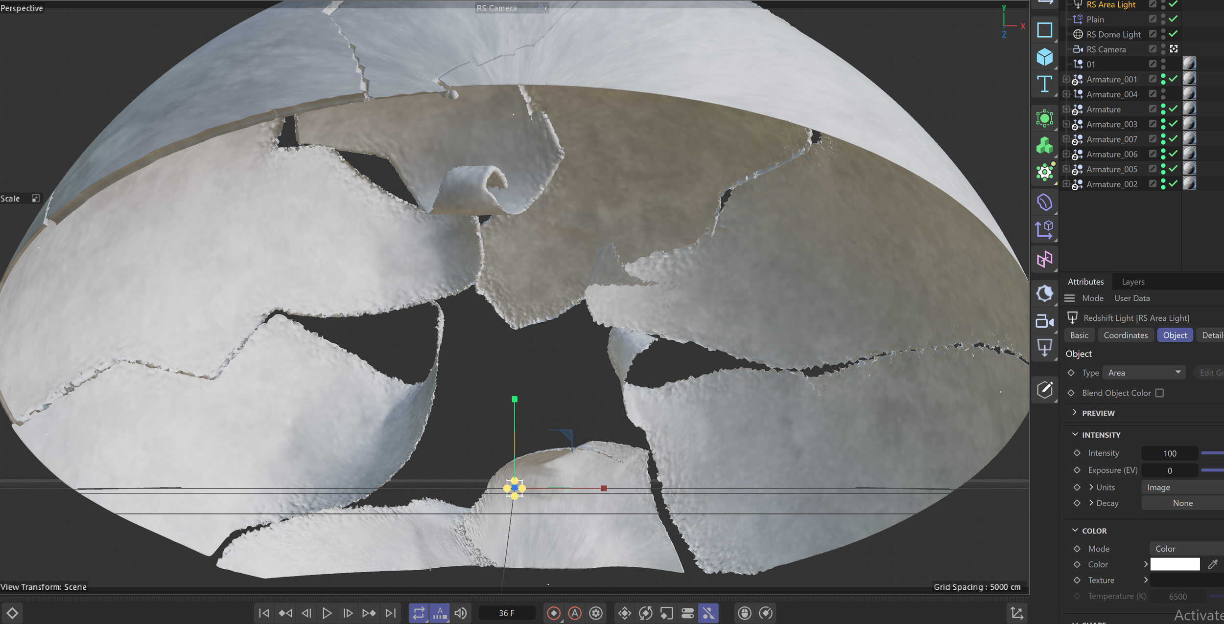Screen dimensions: 1224x624
Task: Switch to the Coordinates tab
Action: tap(1126, 335)
